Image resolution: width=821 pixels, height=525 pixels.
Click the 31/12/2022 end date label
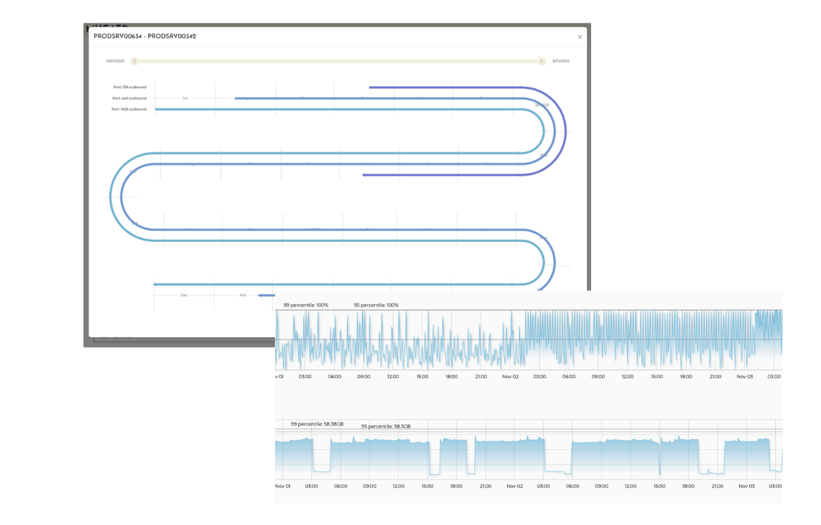561,62
